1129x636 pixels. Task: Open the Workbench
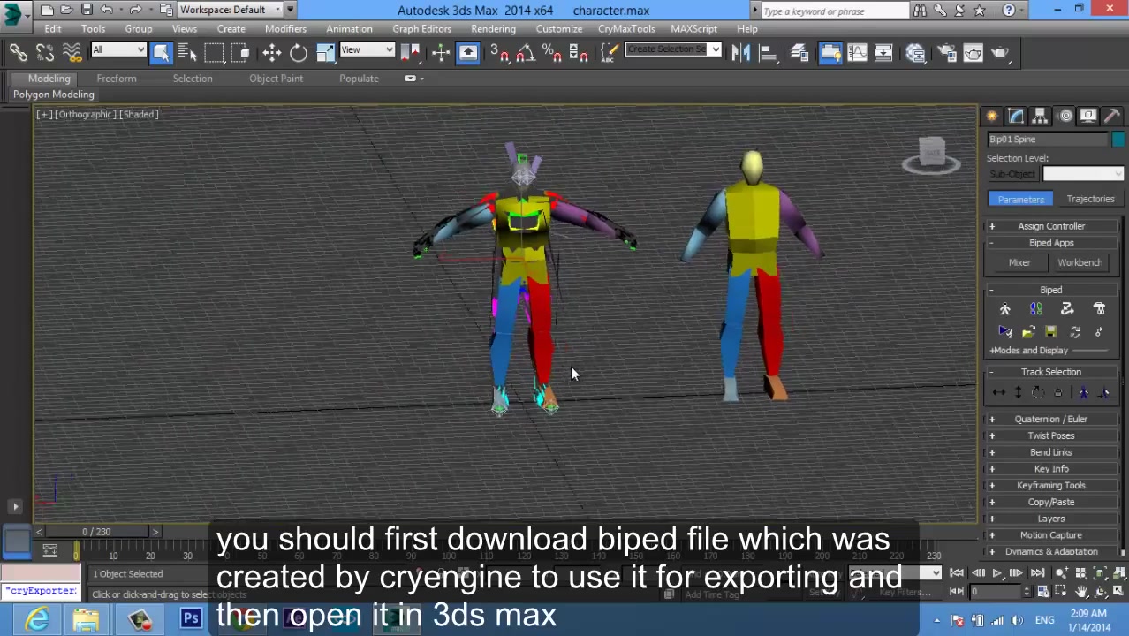[x=1080, y=262]
